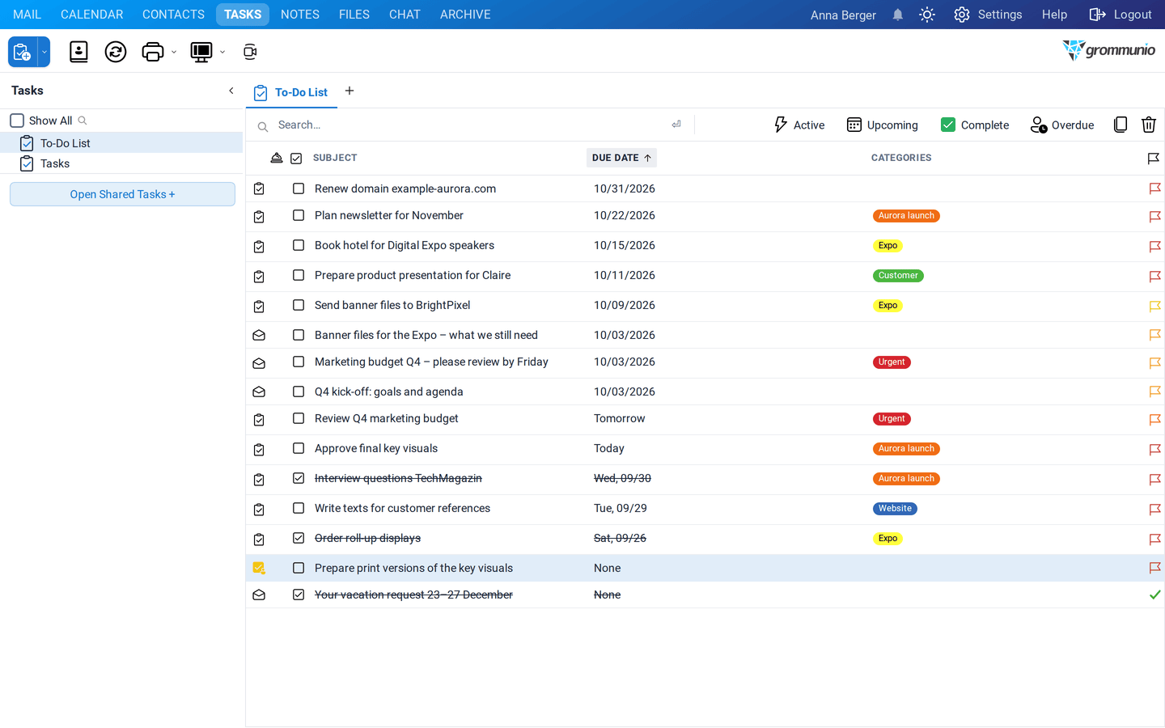This screenshot has width=1165, height=728.
Task: Toggle the light/dark theme icon
Action: (927, 15)
